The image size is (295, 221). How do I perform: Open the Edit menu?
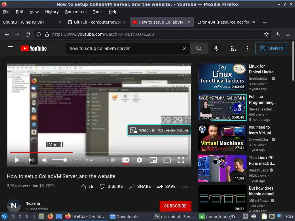(x=20, y=12)
